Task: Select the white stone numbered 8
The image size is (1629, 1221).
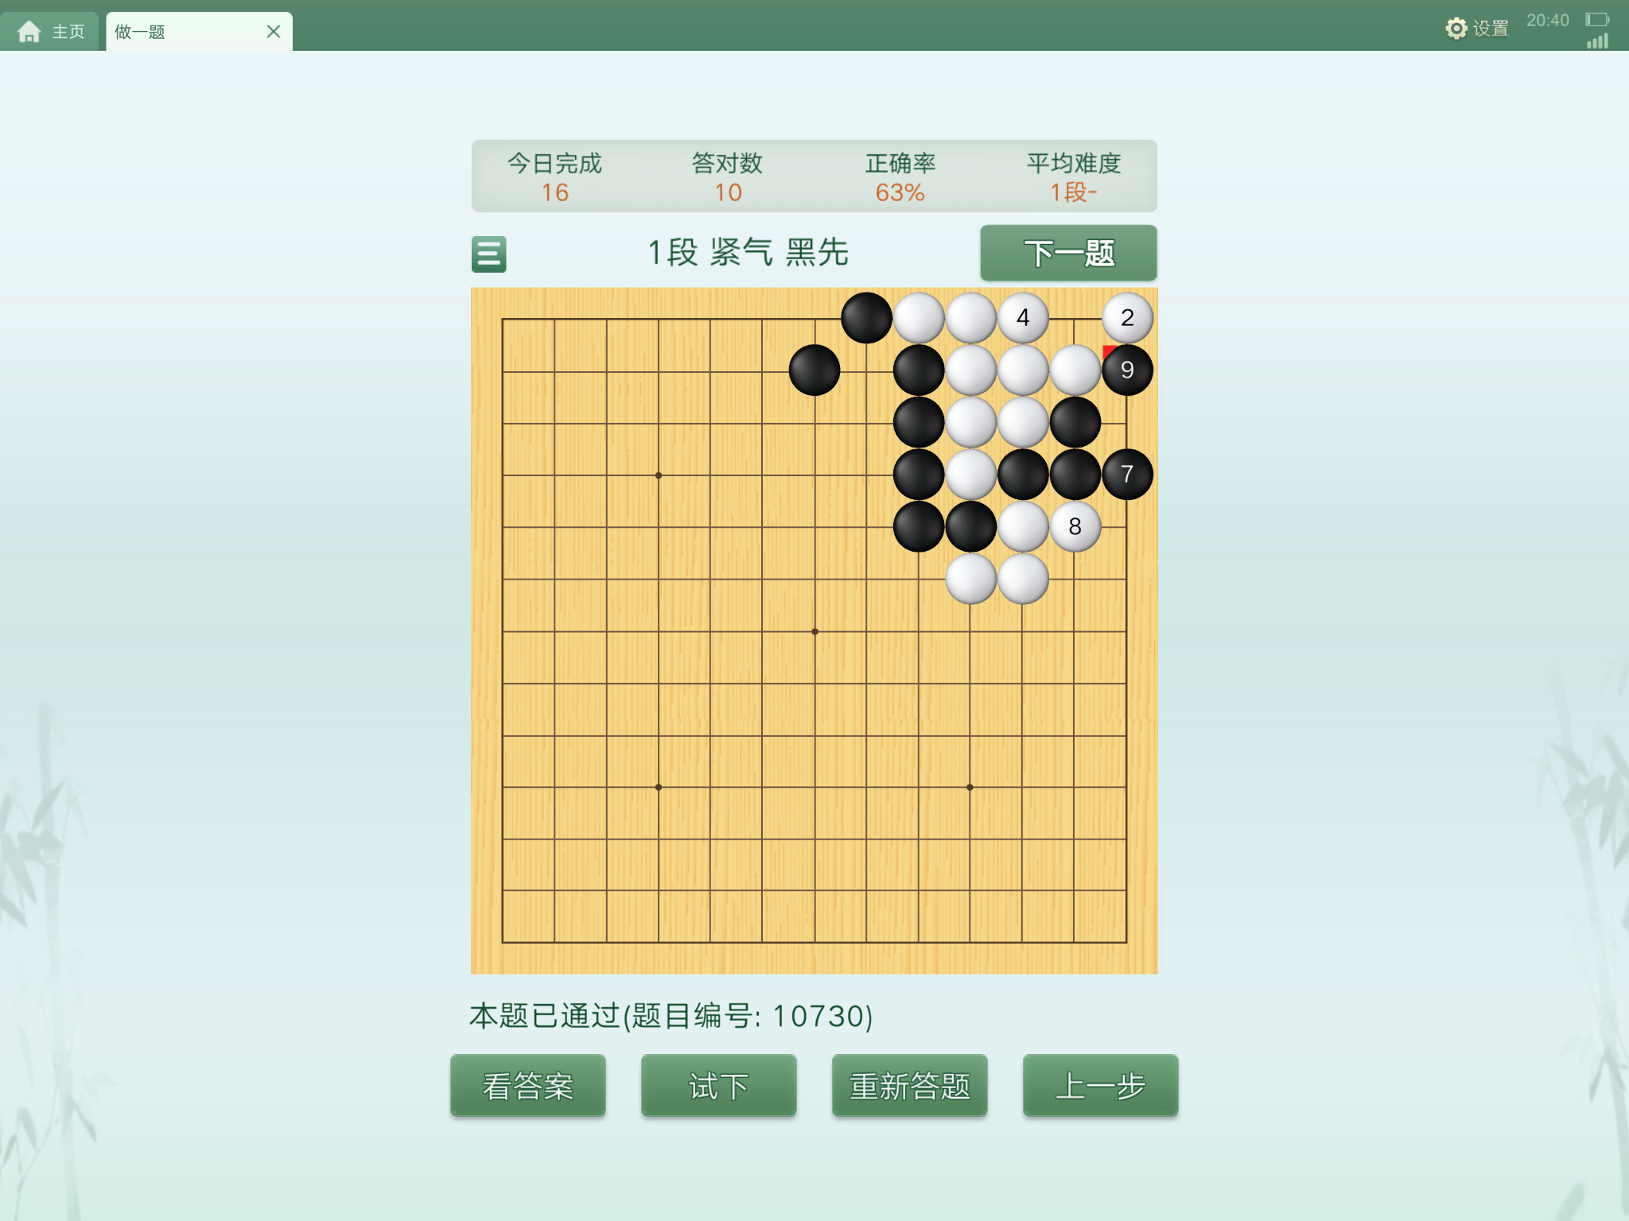Action: pos(1075,526)
